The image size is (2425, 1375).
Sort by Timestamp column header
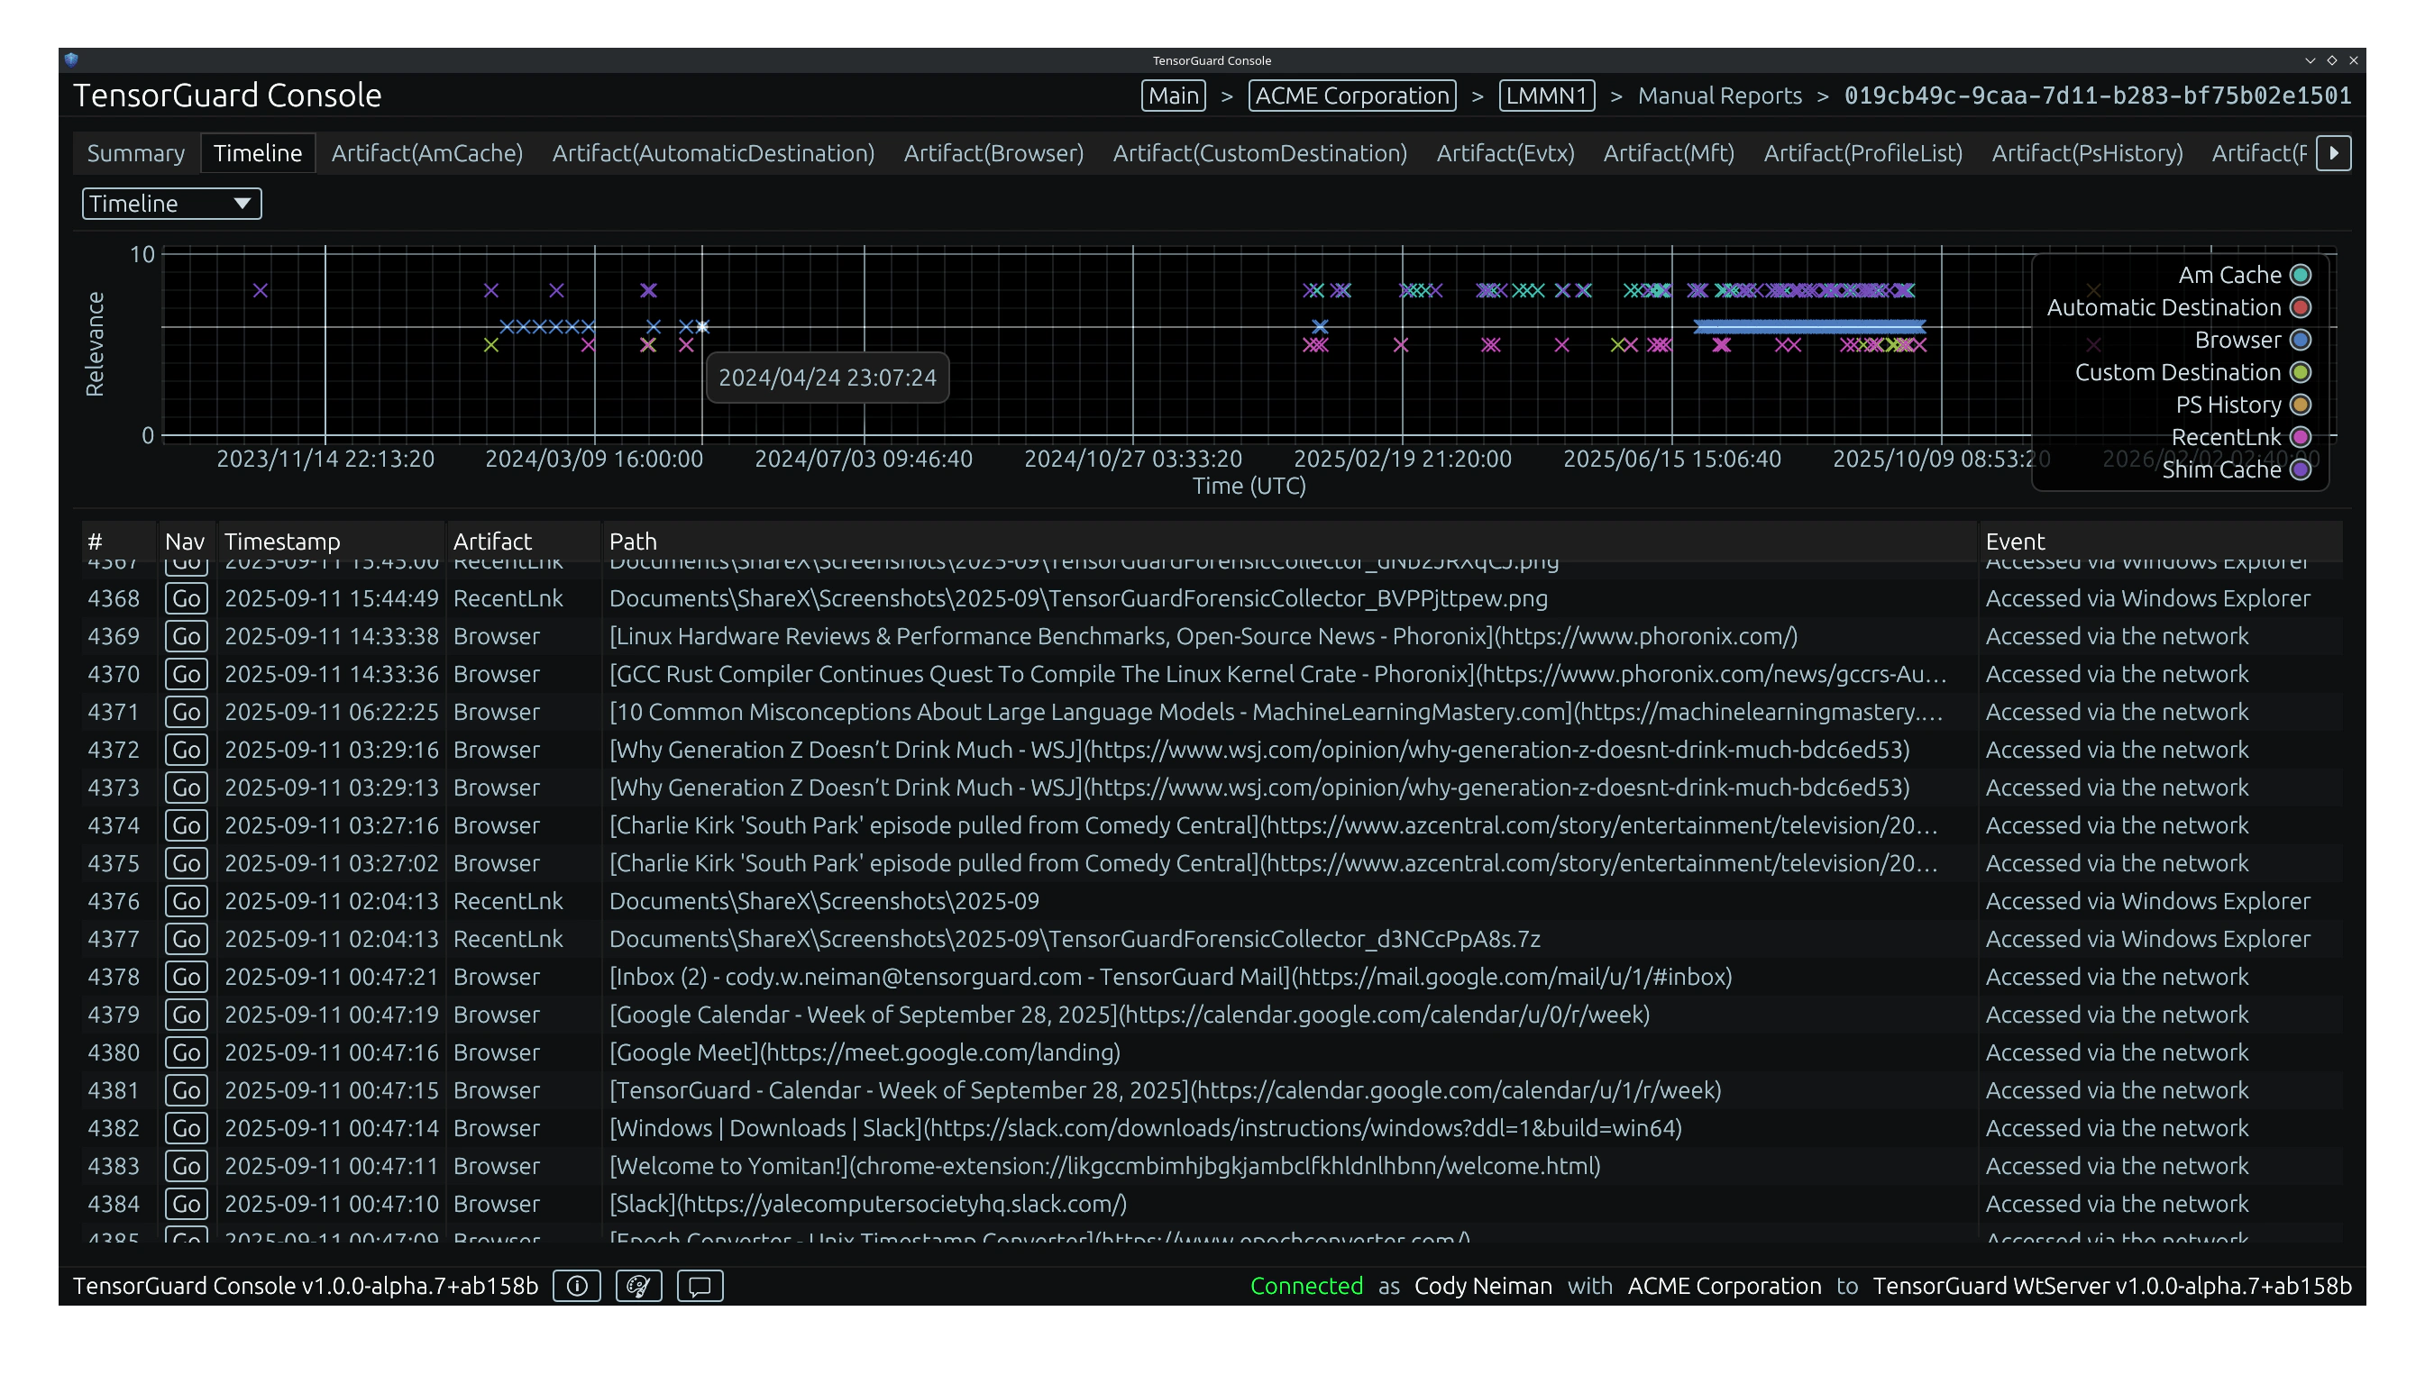click(282, 542)
